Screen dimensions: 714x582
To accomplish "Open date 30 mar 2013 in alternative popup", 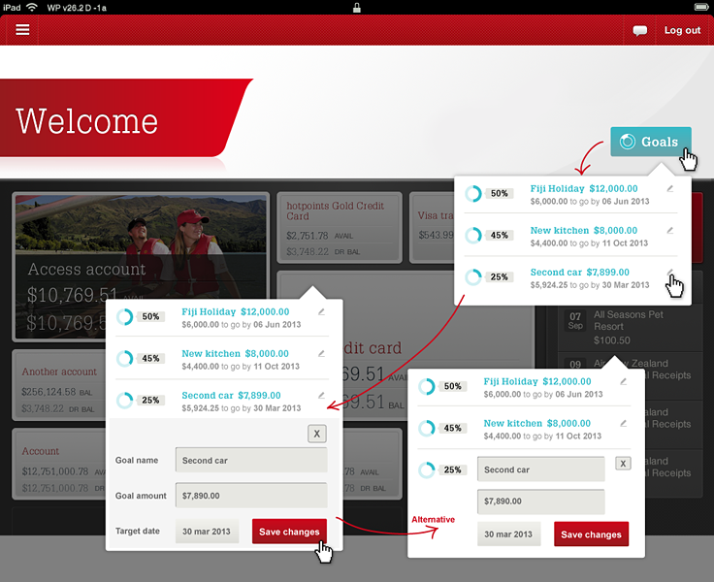I will (x=508, y=534).
